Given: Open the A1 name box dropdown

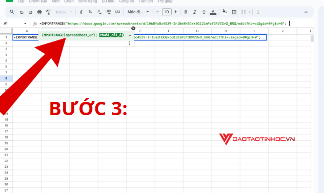Looking at the screenshot, I should coord(25,24).
